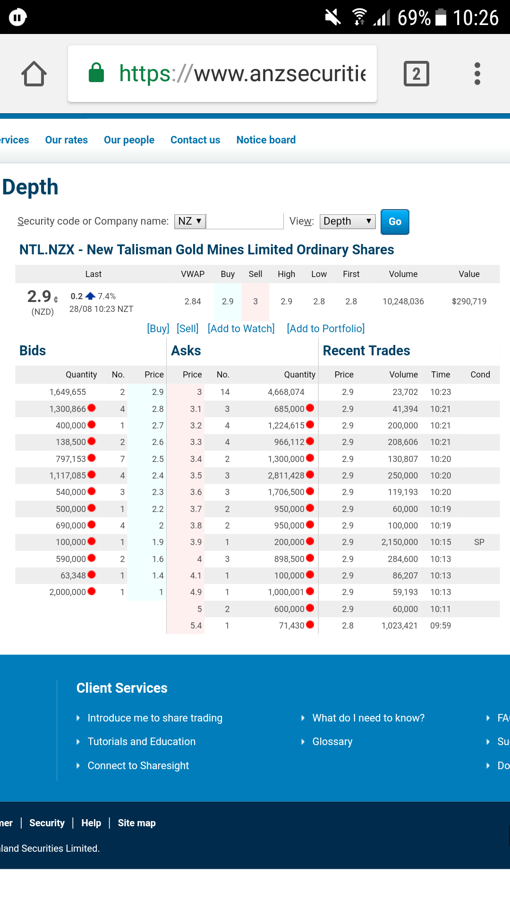510x906 pixels.
Task: Open the NZ exchange dropdown
Action: 190,221
